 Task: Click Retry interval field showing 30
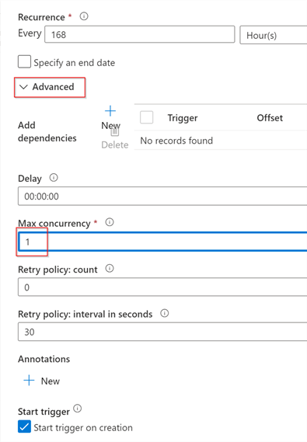click(162, 332)
